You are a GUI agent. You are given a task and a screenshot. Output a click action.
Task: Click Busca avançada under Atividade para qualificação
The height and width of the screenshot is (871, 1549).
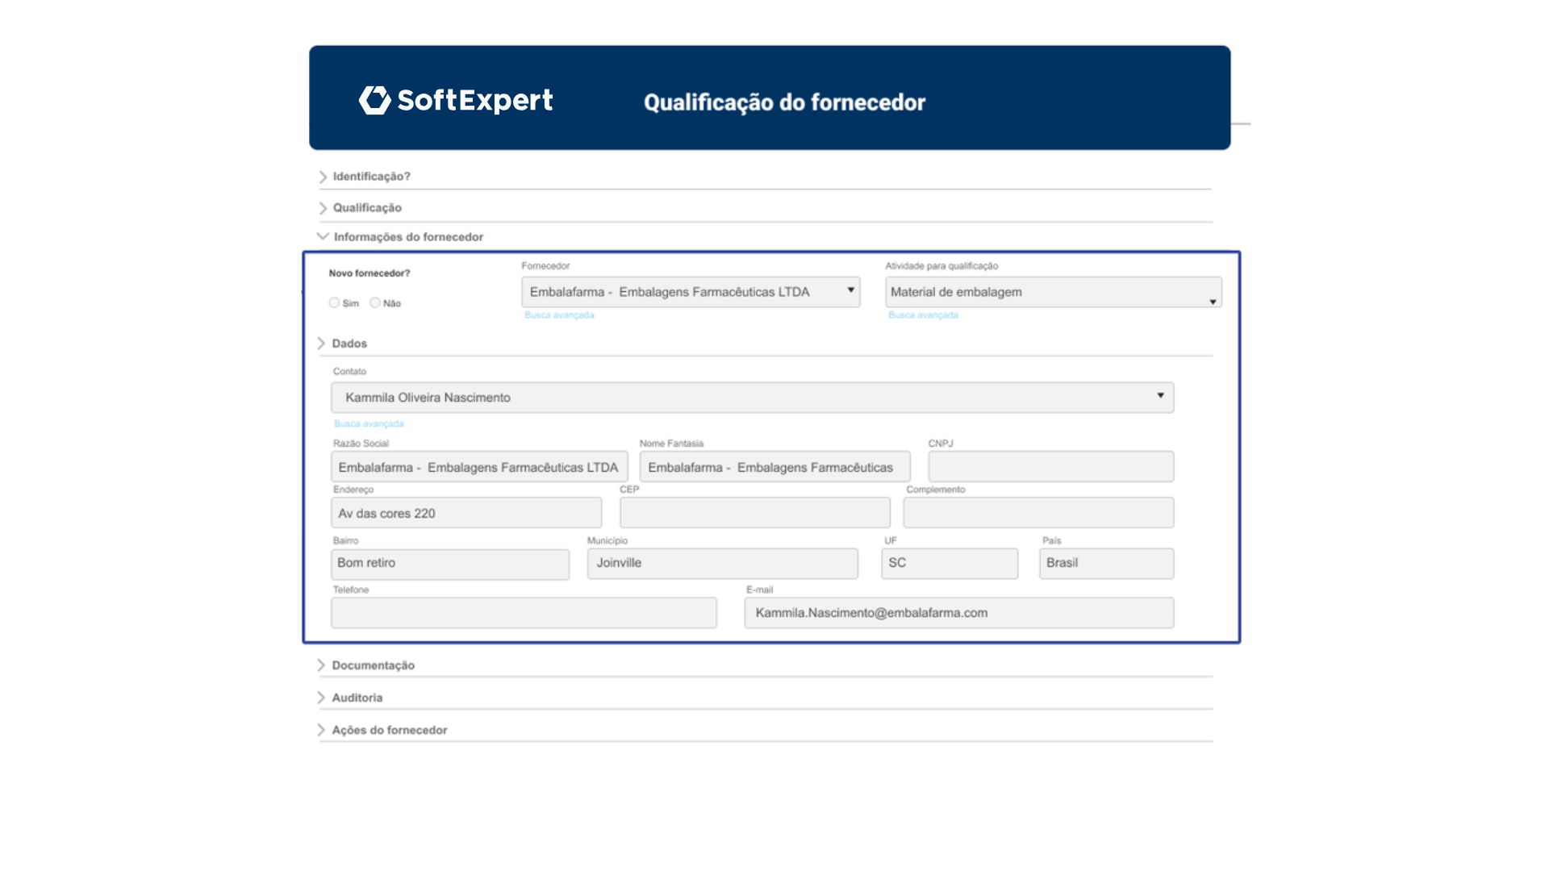pyautogui.click(x=923, y=315)
